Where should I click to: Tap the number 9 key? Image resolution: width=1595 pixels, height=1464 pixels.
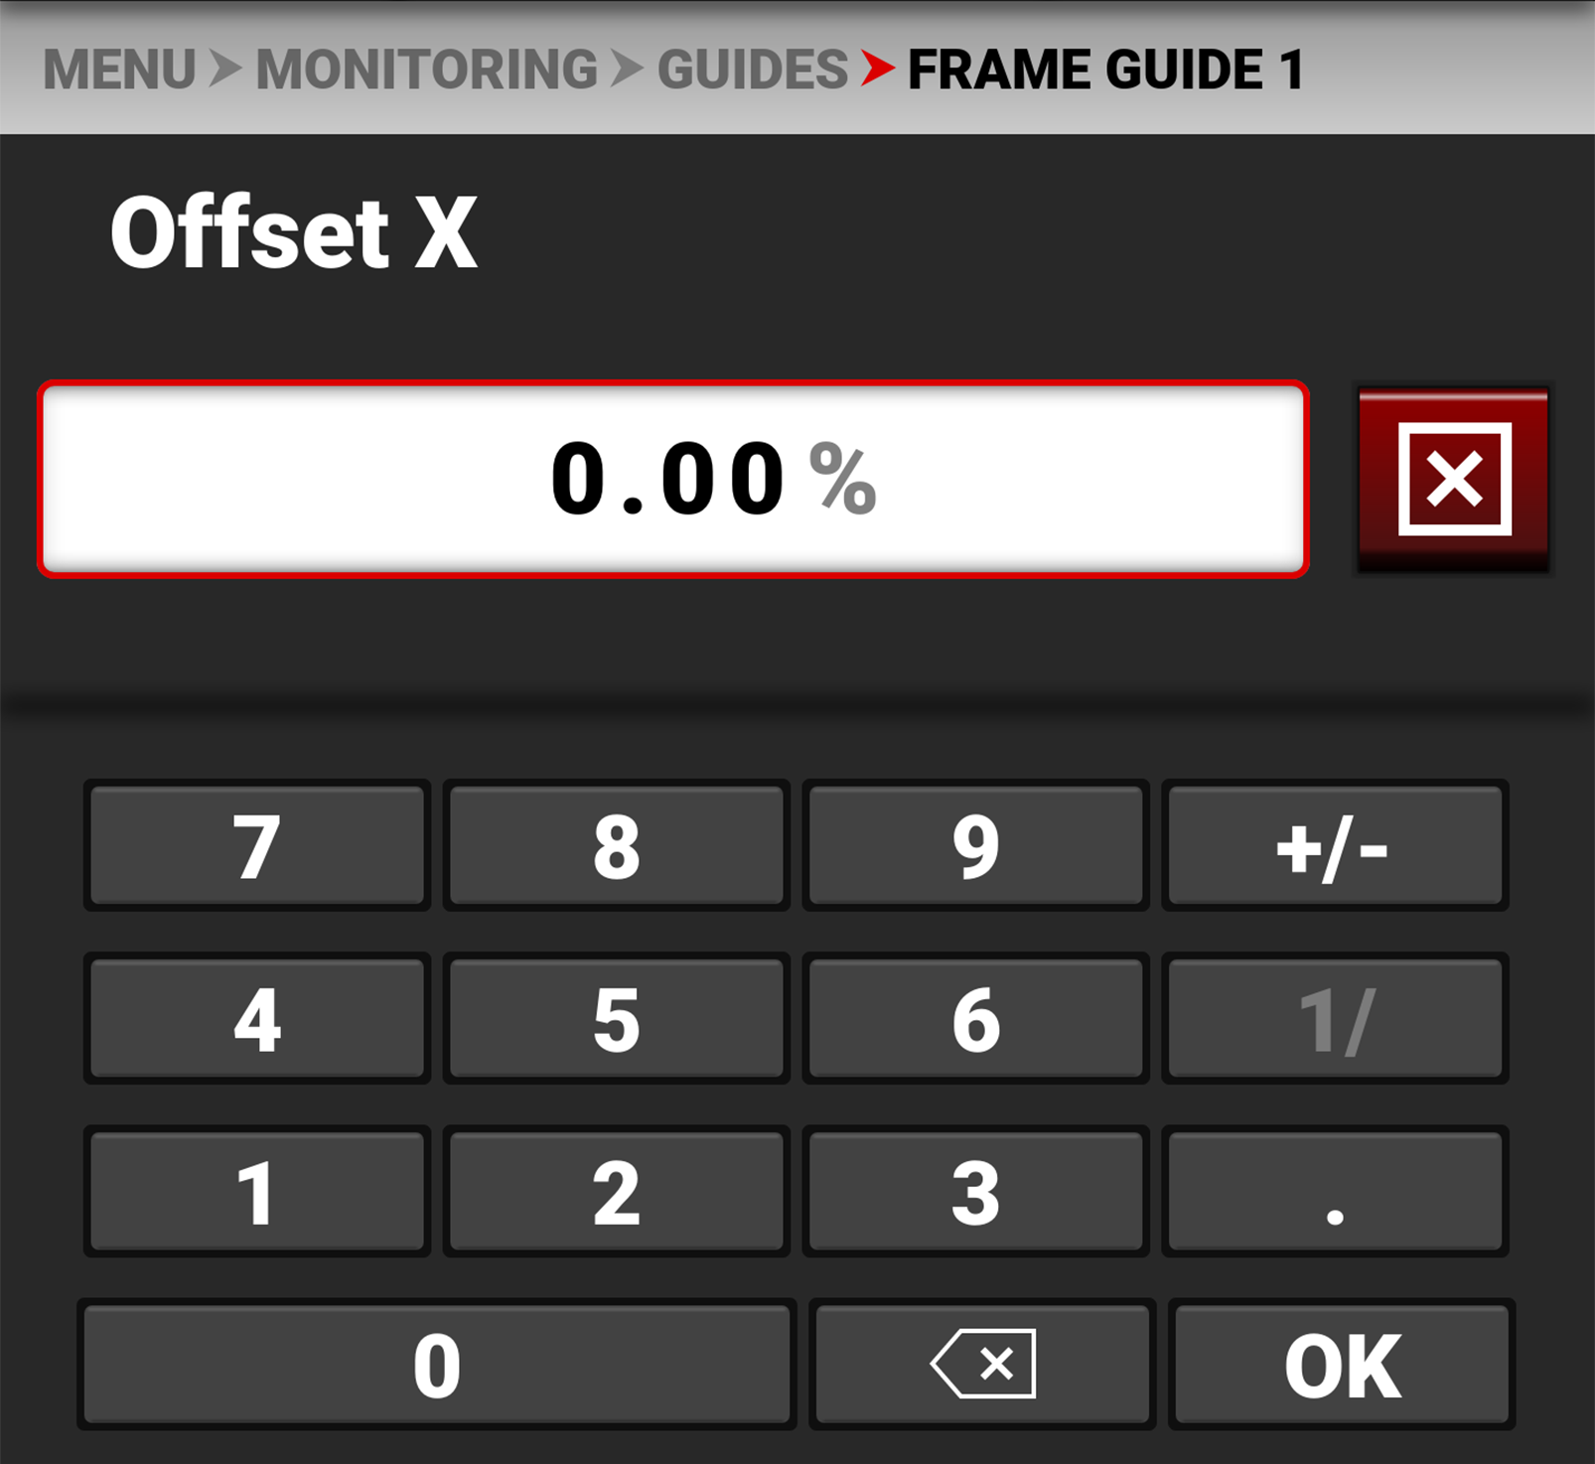click(975, 845)
